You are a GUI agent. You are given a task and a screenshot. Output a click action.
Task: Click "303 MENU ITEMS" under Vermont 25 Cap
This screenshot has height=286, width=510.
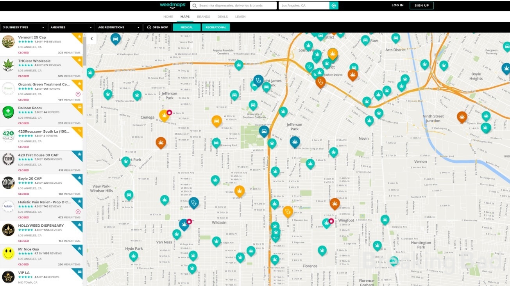69,53
